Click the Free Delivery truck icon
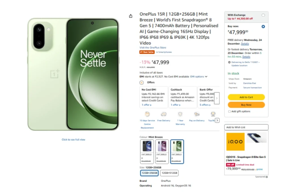Screen dimensions: 290x193 (x=164, y=114)
